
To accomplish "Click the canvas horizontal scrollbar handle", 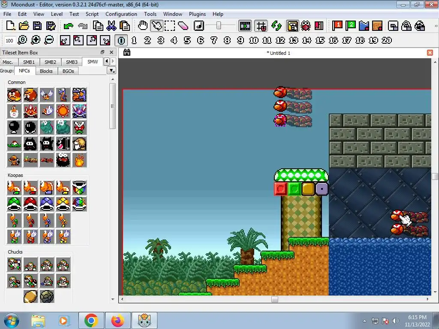I will pyautogui.click(x=275, y=299).
